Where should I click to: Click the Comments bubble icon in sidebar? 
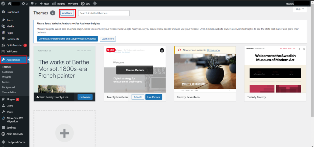(x=3, y=39)
